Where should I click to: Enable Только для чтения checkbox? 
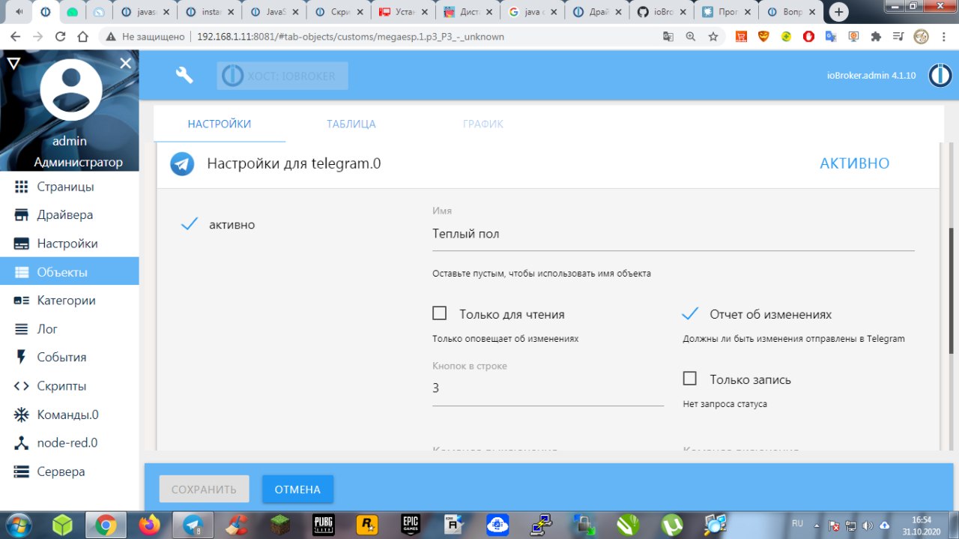point(440,313)
